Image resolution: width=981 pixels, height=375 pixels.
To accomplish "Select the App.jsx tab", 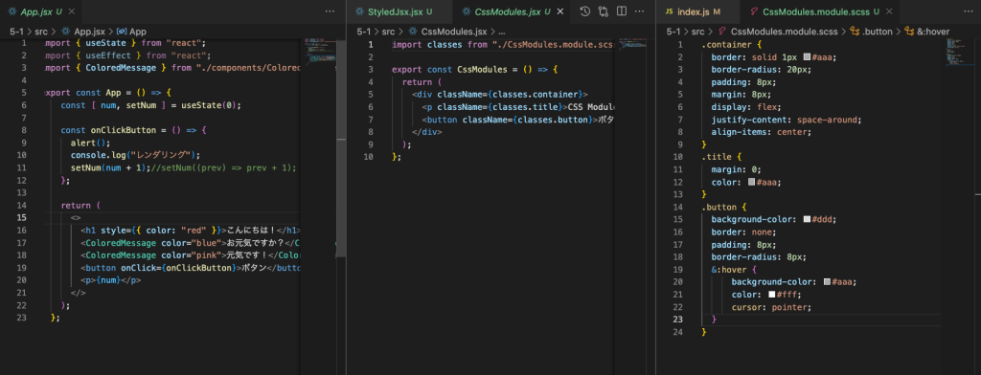I will tap(34, 11).
